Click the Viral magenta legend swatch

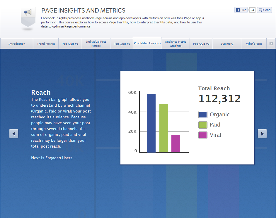coord(203,135)
